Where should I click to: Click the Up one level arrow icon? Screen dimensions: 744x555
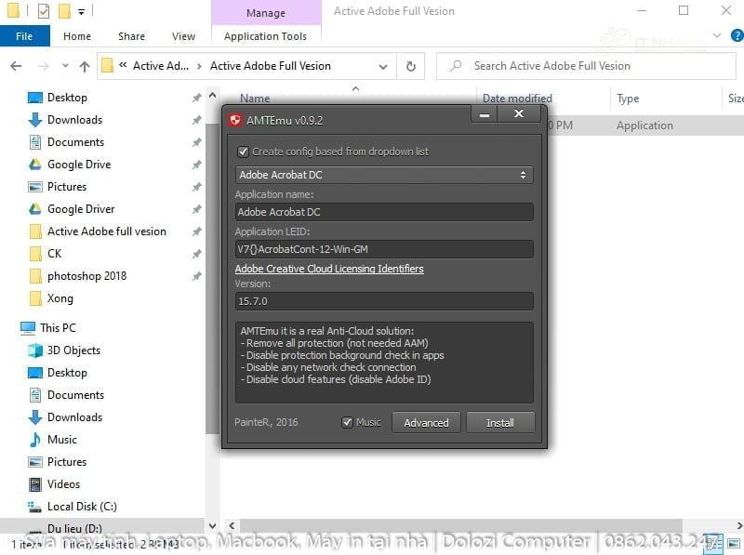[85, 66]
